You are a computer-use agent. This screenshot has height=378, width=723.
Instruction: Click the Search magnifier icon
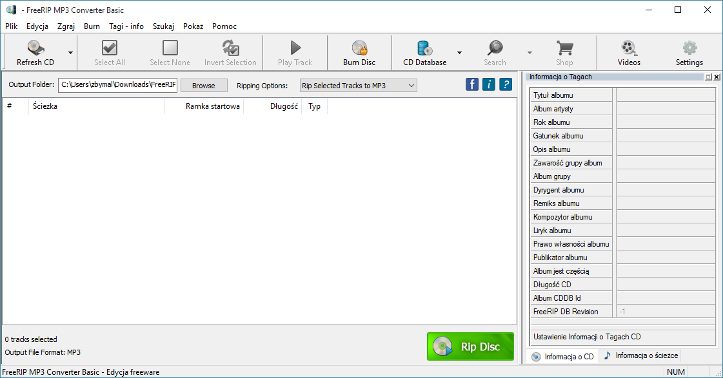tap(495, 48)
